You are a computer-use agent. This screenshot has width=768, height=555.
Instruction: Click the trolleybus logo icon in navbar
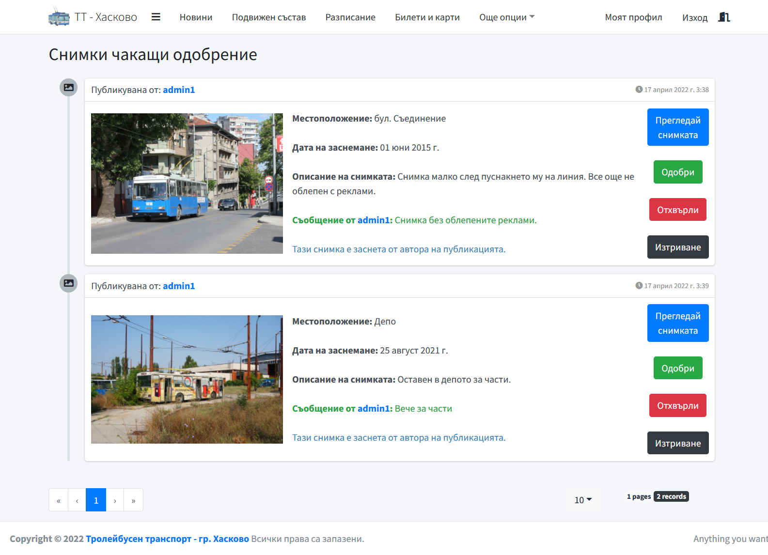point(59,17)
